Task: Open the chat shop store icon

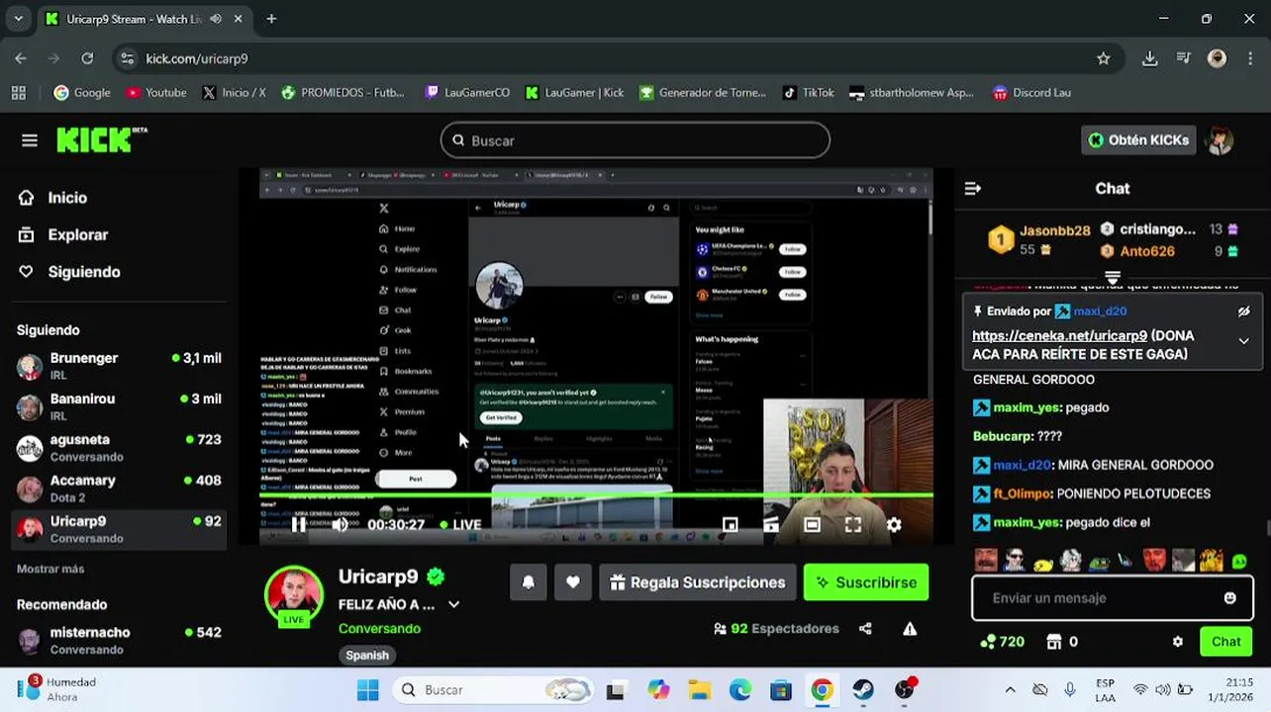Action: coord(1055,642)
